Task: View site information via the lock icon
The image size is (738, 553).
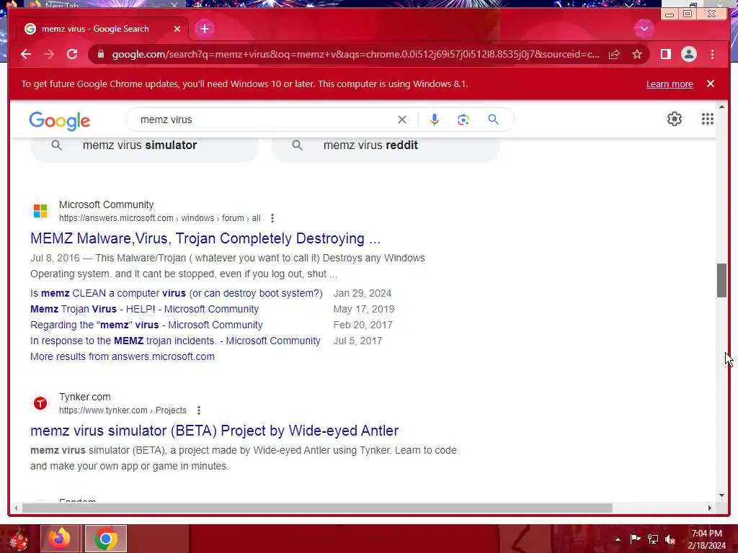Action: pos(100,54)
